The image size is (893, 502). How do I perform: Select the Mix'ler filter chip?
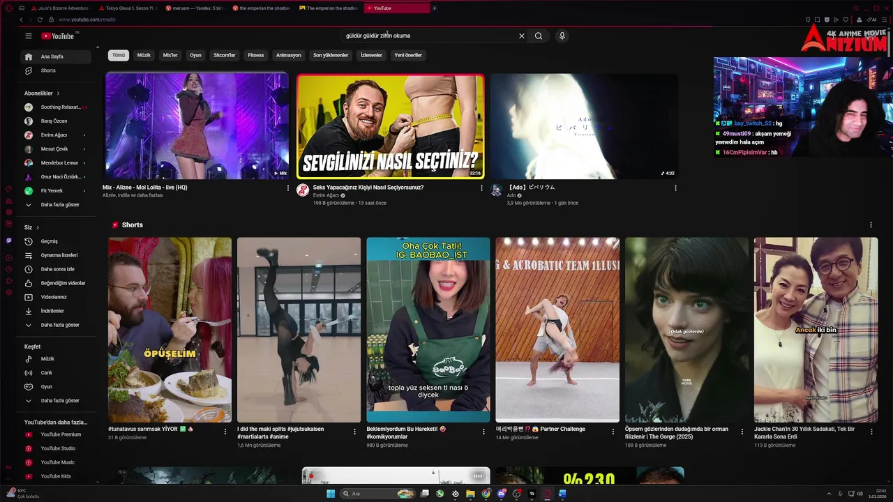tap(170, 55)
